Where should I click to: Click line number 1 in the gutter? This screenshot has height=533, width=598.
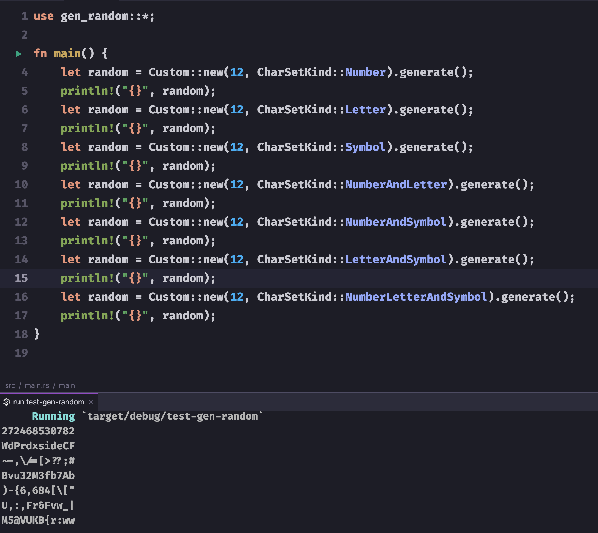(25, 17)
